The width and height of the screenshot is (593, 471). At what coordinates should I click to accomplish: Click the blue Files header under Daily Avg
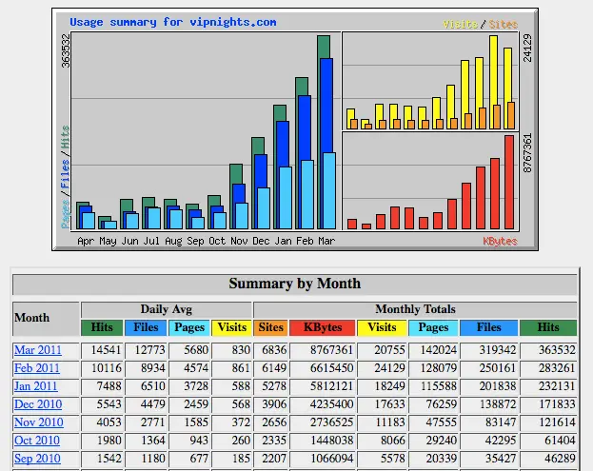pyautogui.click(x=146, y=327)
